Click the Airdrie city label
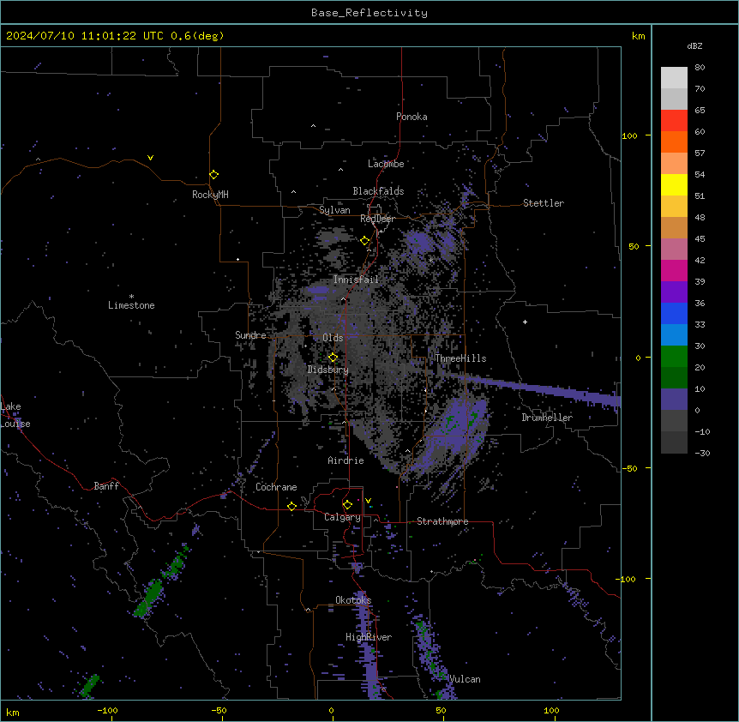 coord(346,460)
